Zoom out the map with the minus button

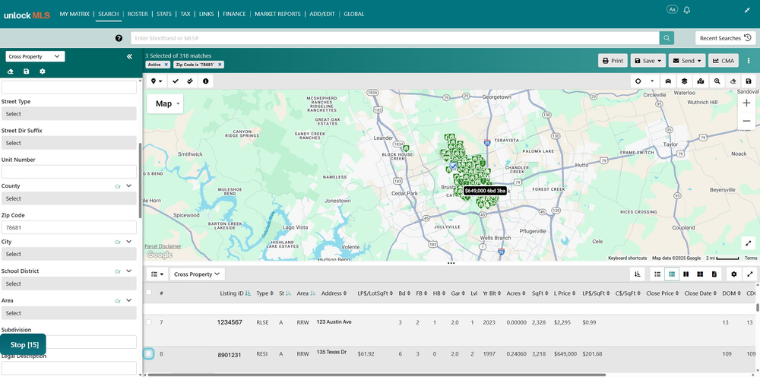[x=746, y=121]
